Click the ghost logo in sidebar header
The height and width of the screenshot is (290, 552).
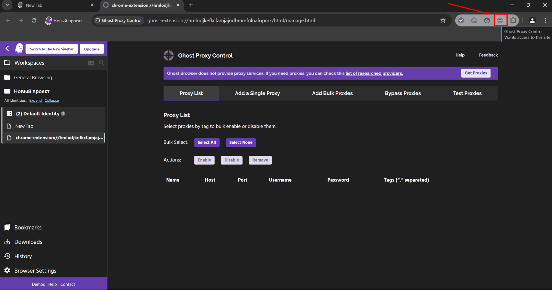19,49
